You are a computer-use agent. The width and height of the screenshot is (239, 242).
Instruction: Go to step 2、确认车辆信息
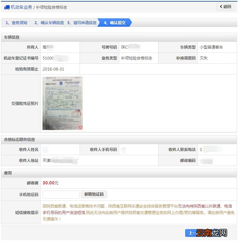(49, 23)
